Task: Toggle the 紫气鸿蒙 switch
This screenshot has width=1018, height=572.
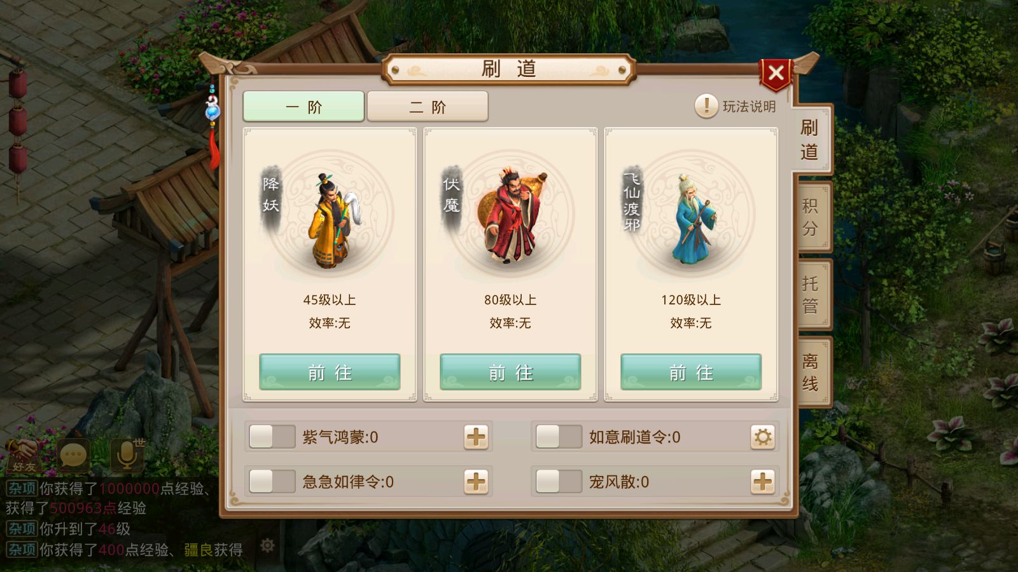Action: pos(272,437)
